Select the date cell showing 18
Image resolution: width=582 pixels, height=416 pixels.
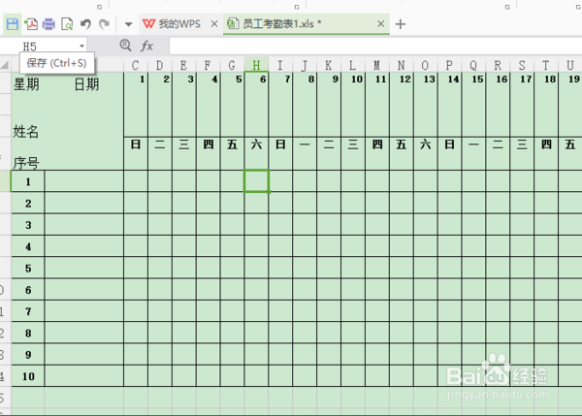tap(546, 105)
